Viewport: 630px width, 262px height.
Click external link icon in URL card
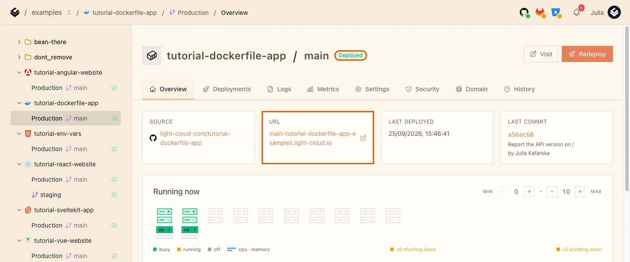click(x=363, y=138)
